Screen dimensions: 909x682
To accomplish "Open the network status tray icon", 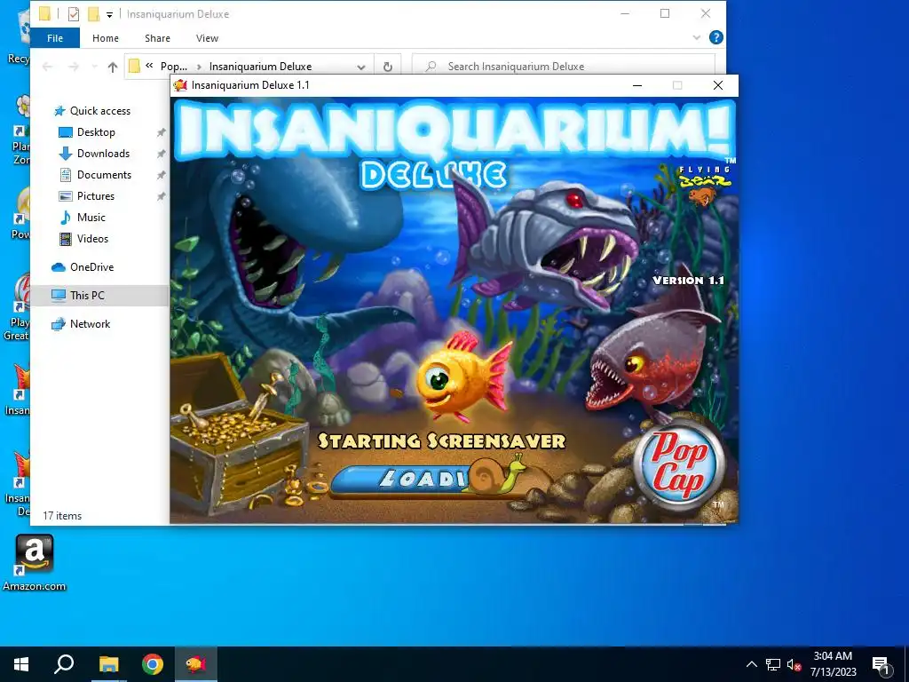I will pos(773,664).
